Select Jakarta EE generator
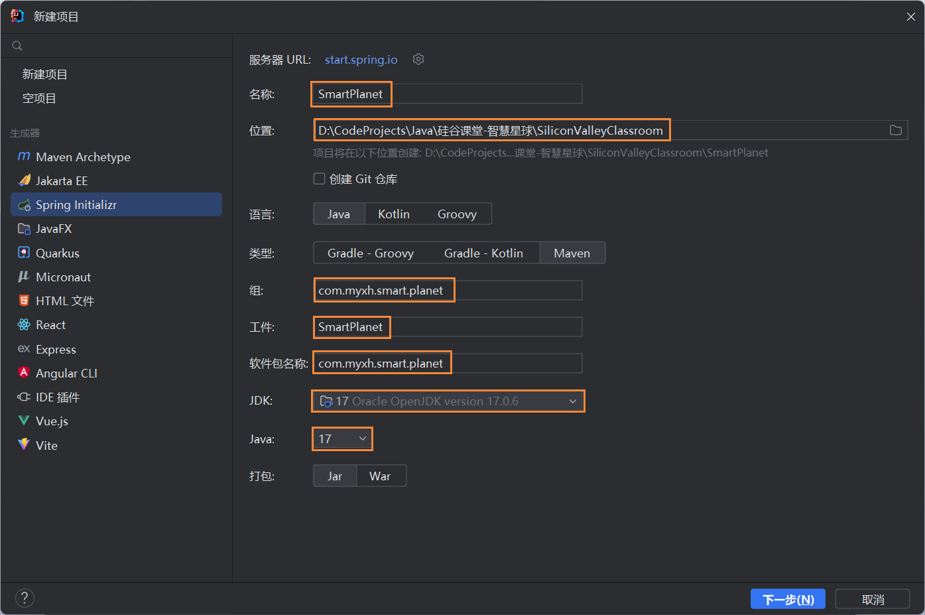This screenshot has width=925, height=615. 116,180
